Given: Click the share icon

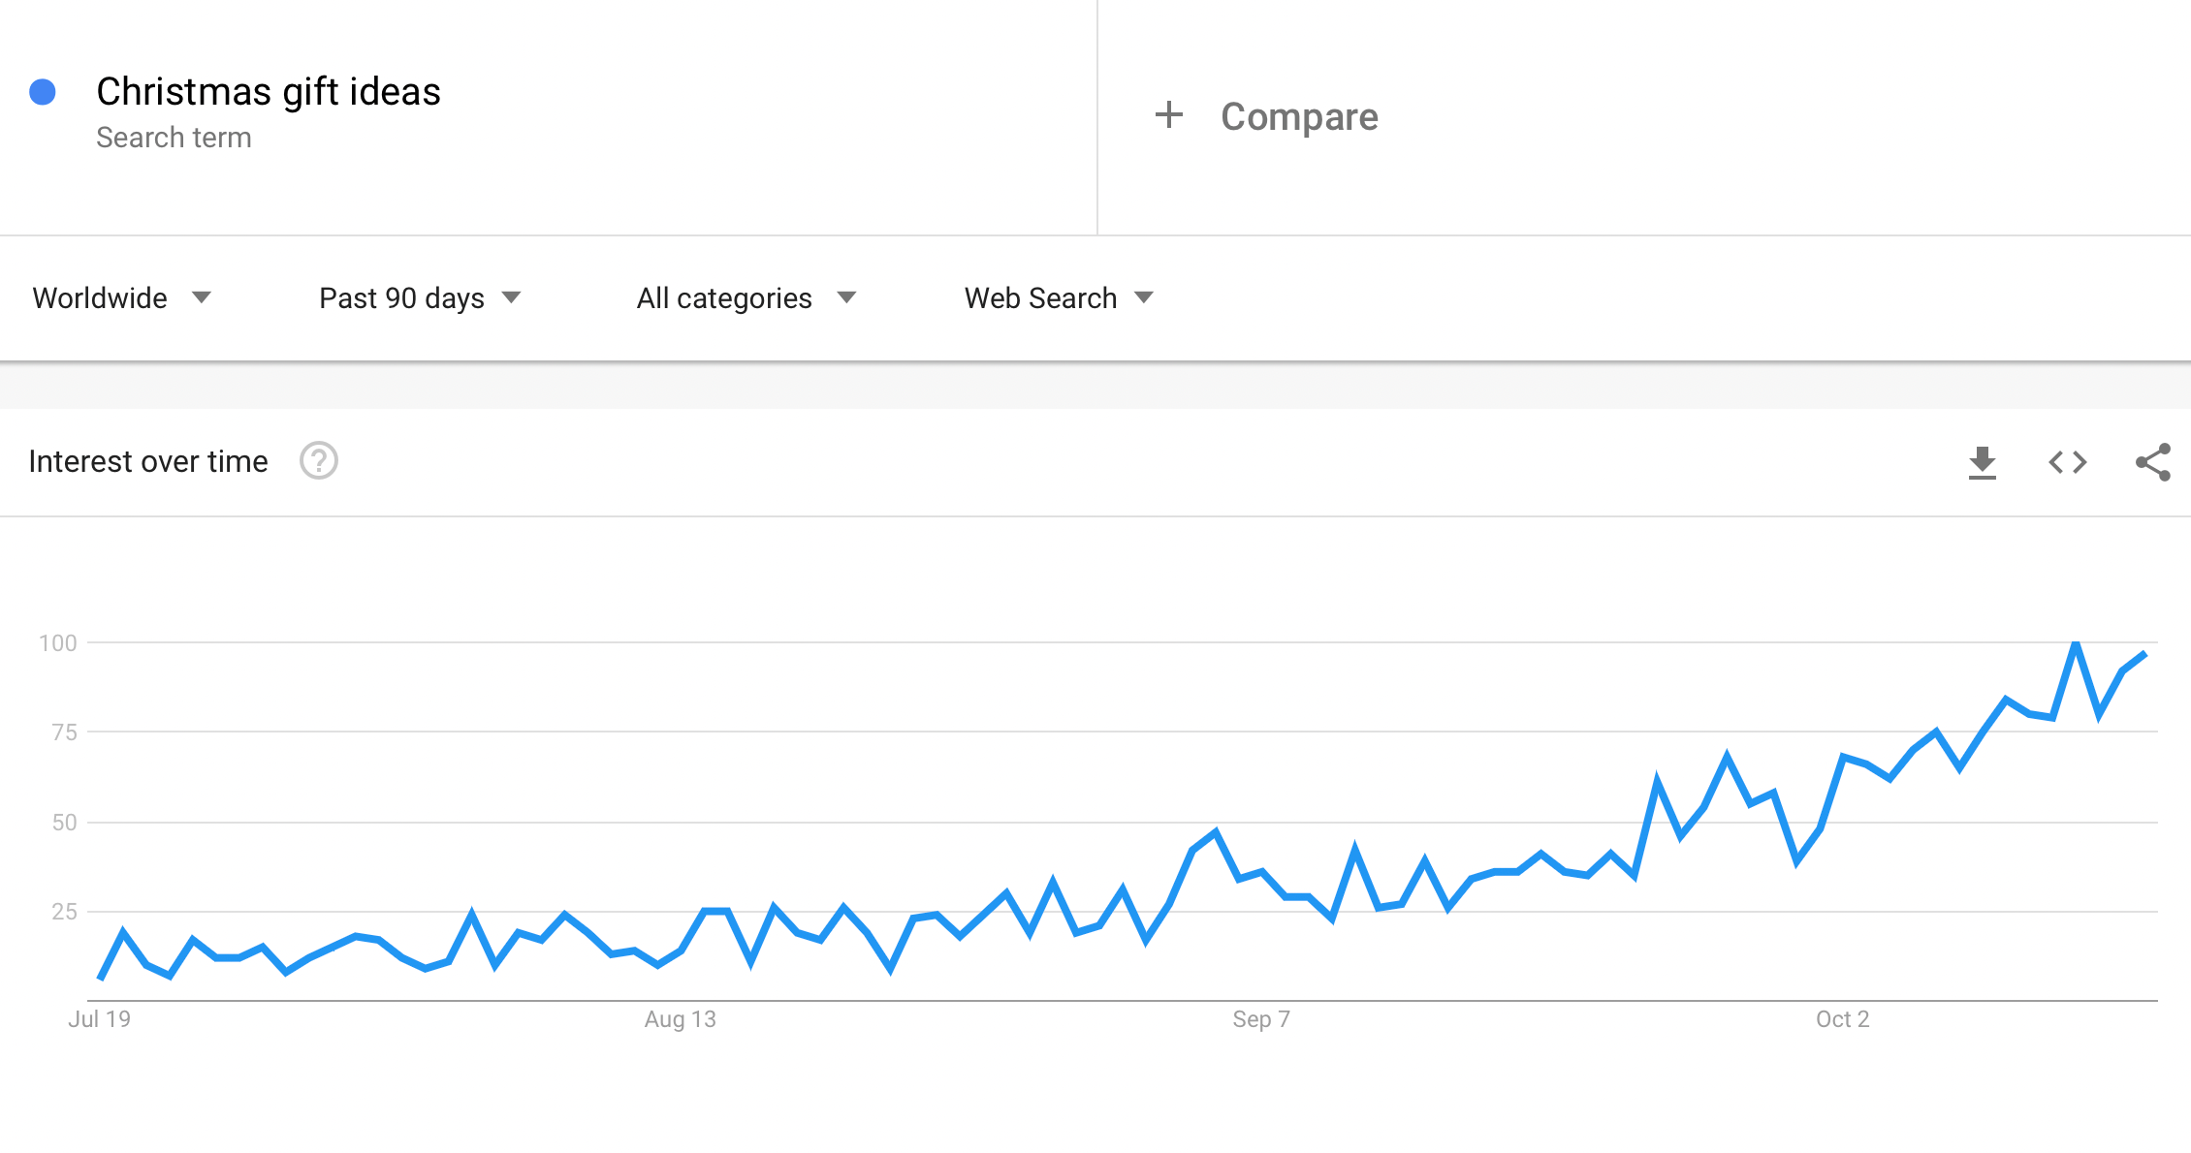Looking at the screenshot, I should (2152, 462).
